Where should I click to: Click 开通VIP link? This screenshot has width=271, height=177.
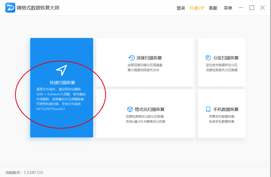[x=197, y=8]
